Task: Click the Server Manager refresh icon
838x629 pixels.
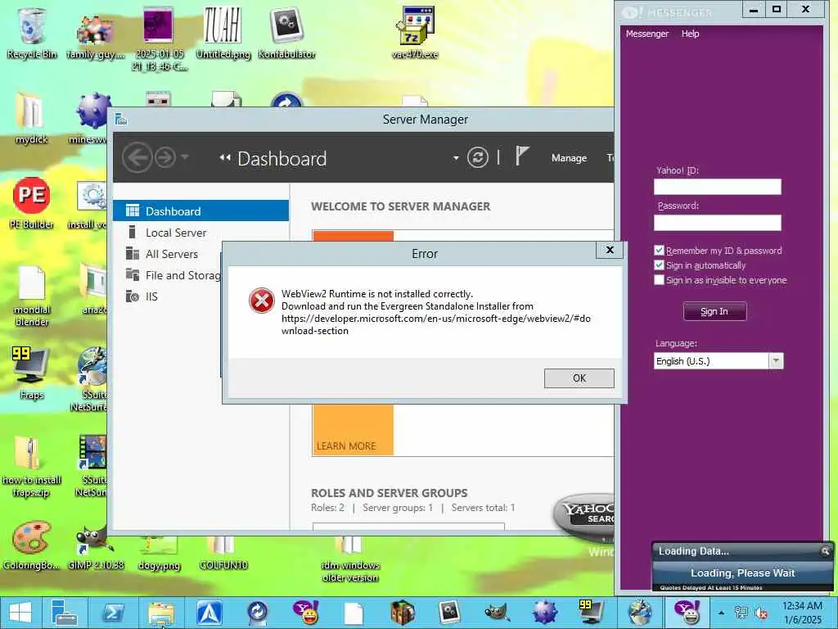Action: click(477, 158)
